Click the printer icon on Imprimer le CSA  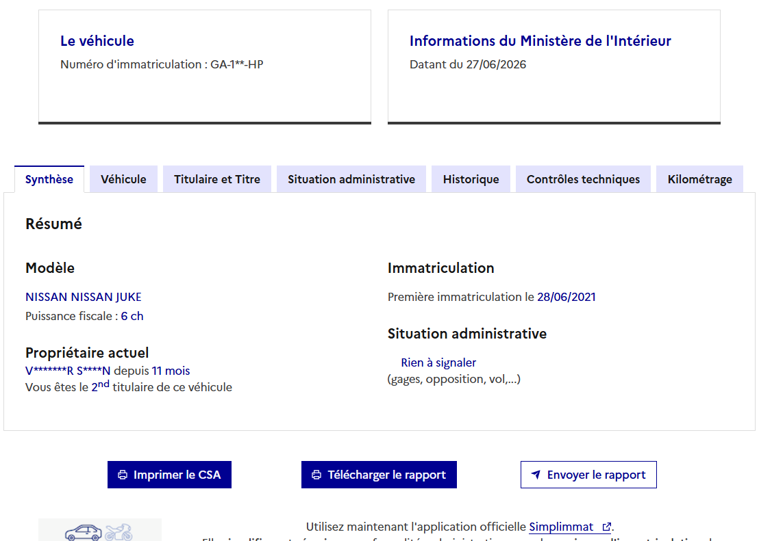click(x=123, y=475)
